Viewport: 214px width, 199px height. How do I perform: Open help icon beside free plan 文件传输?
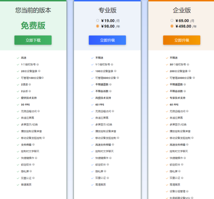click(x=34, y=144)
